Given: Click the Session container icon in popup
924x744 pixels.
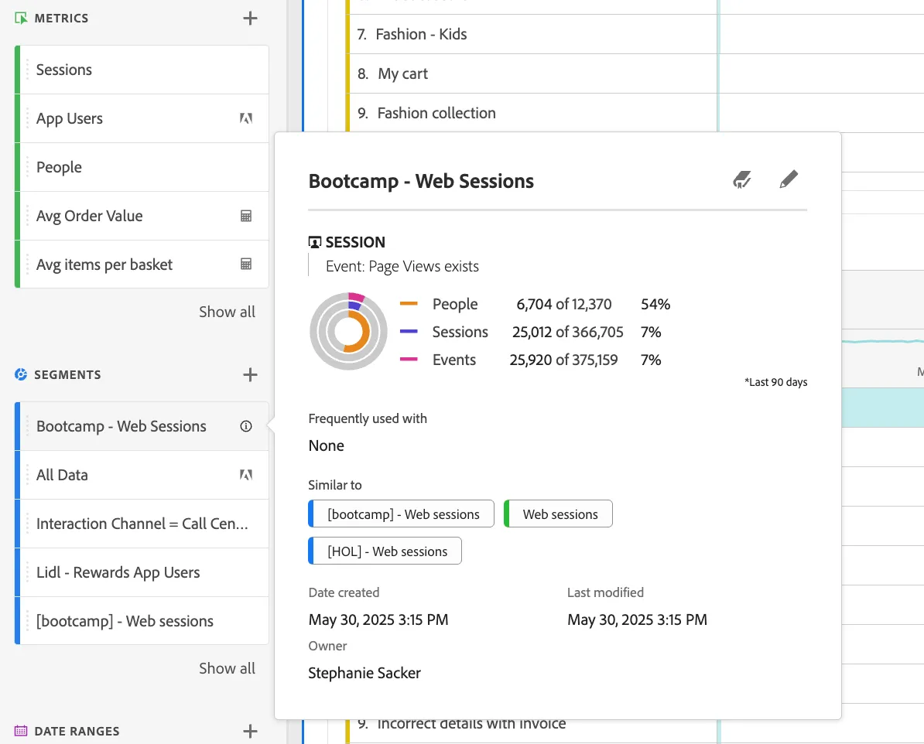Looking at the screenshot, I should (x=315, y=242).
